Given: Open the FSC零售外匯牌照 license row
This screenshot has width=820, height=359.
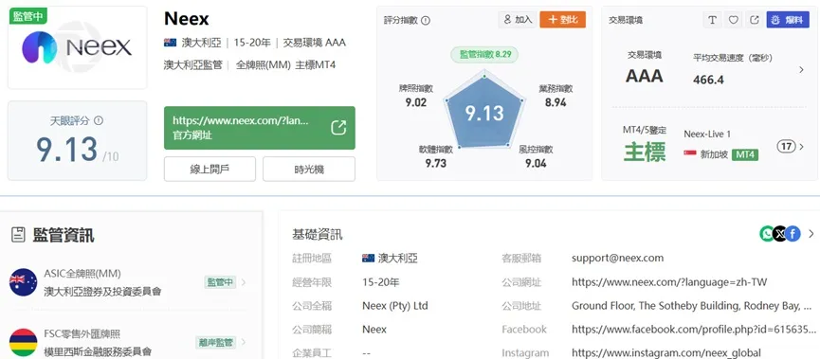Looking at the screenshot, I should coord(128,342).
